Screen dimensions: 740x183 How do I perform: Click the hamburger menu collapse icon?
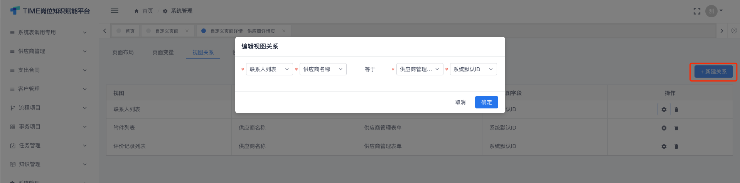(115, 10)
